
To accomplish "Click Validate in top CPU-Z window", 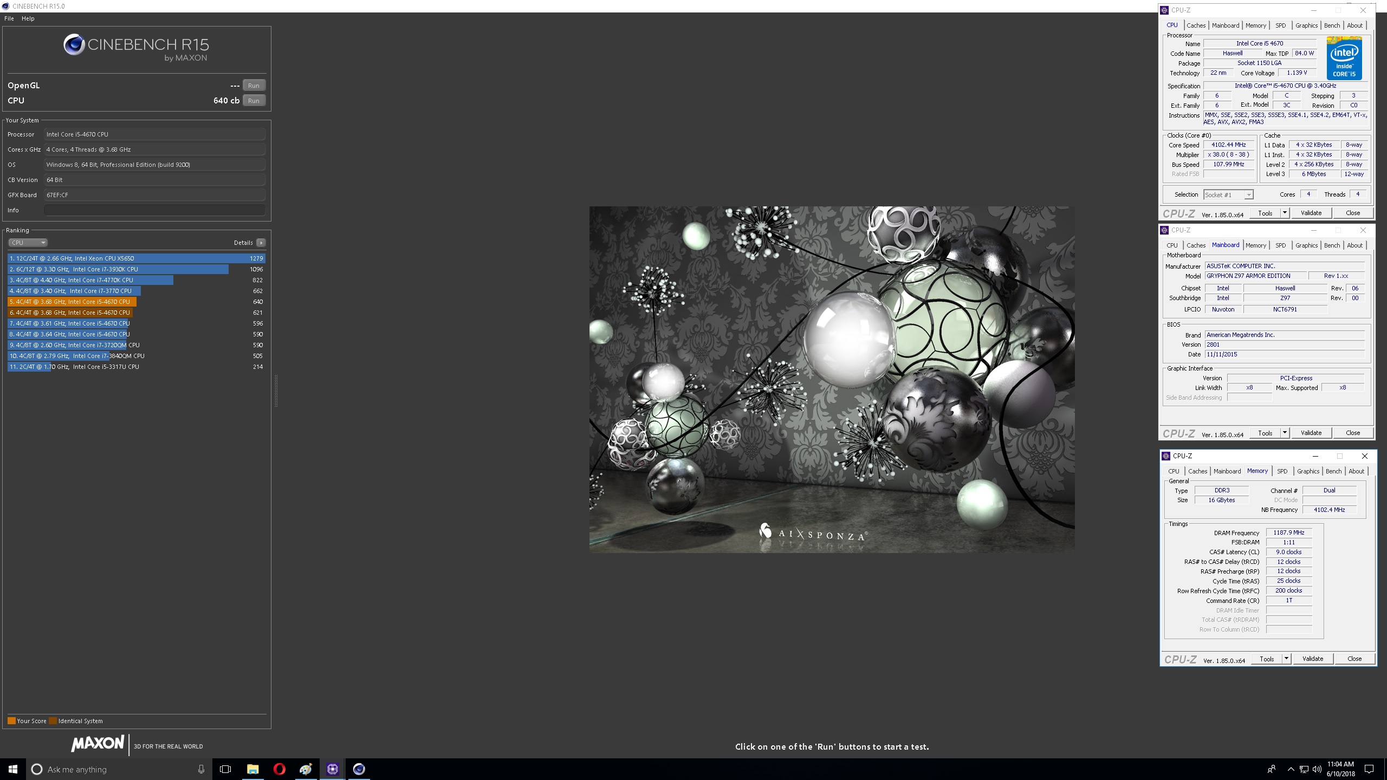I will tap(1311, 213).
